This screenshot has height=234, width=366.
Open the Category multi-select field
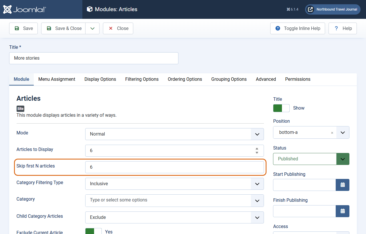click(174, 200)
